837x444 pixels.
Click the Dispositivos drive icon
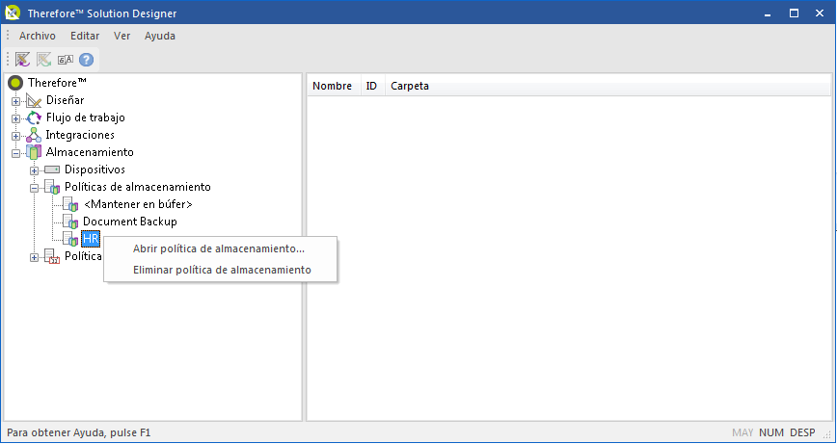click(x=52, y=170)
